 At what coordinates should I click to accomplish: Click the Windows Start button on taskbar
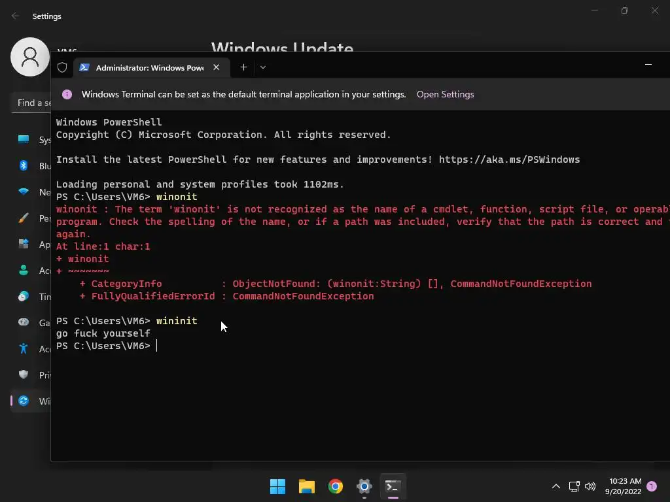tap(277, 486)
